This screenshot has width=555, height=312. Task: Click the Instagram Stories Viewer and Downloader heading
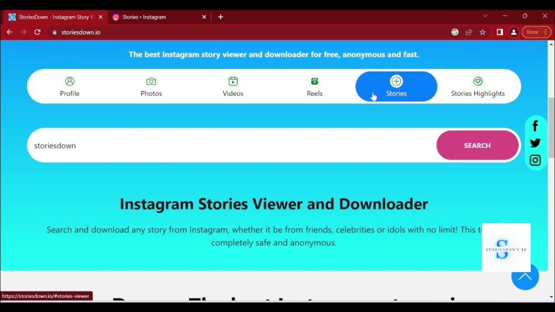tap(274, 204)
